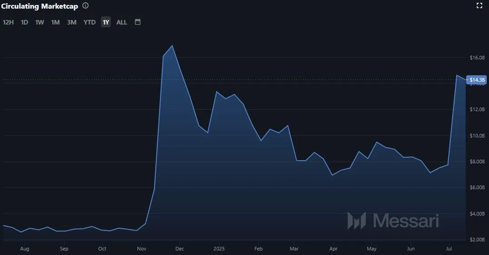Viewport: 489px width, 255px height.
Task: Select the 1D time range
Action: (25, 22)
